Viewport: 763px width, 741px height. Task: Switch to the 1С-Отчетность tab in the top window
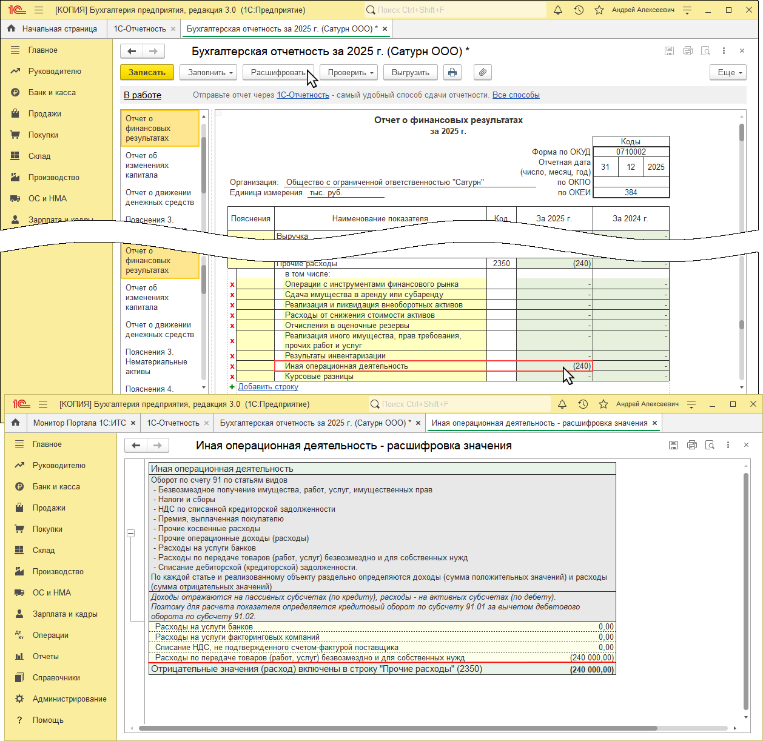[139, 29]
